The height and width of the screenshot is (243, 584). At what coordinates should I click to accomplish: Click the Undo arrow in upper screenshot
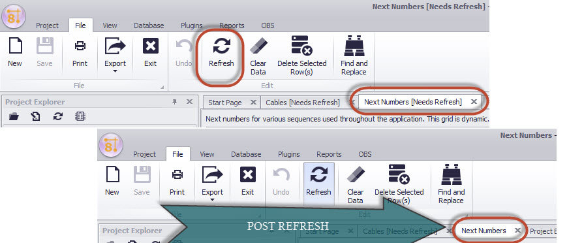(x=184, y=46)
